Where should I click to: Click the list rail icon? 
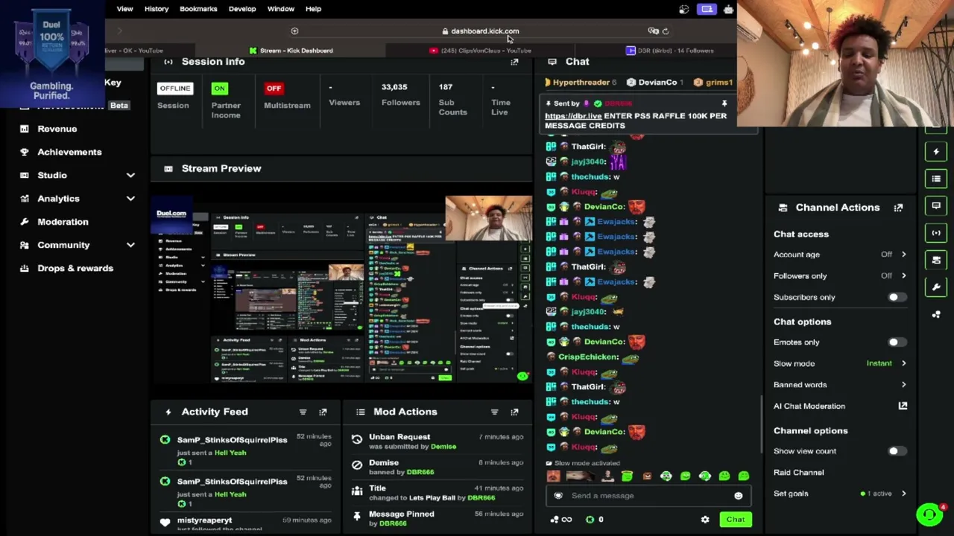tap(936, 179)
